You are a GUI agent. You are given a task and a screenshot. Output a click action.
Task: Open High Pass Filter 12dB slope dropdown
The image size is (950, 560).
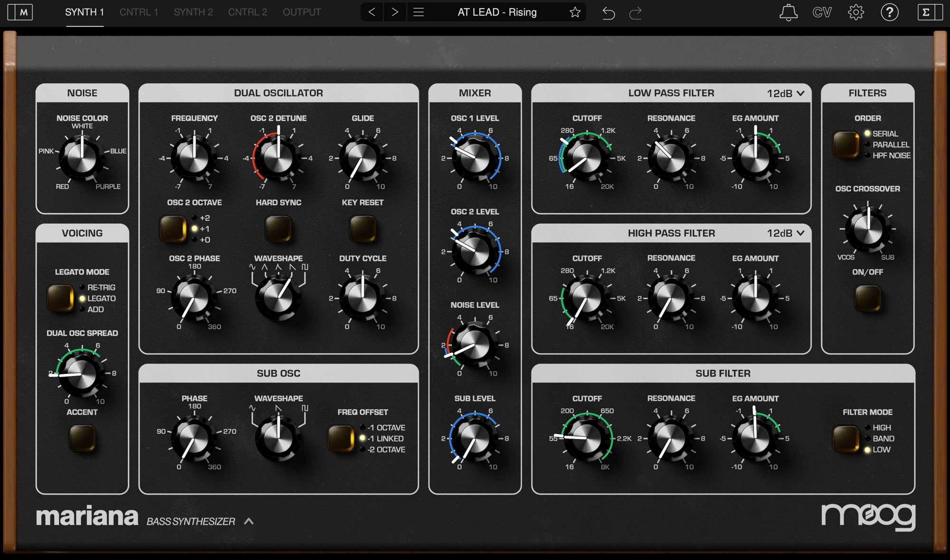click(786, 233)
